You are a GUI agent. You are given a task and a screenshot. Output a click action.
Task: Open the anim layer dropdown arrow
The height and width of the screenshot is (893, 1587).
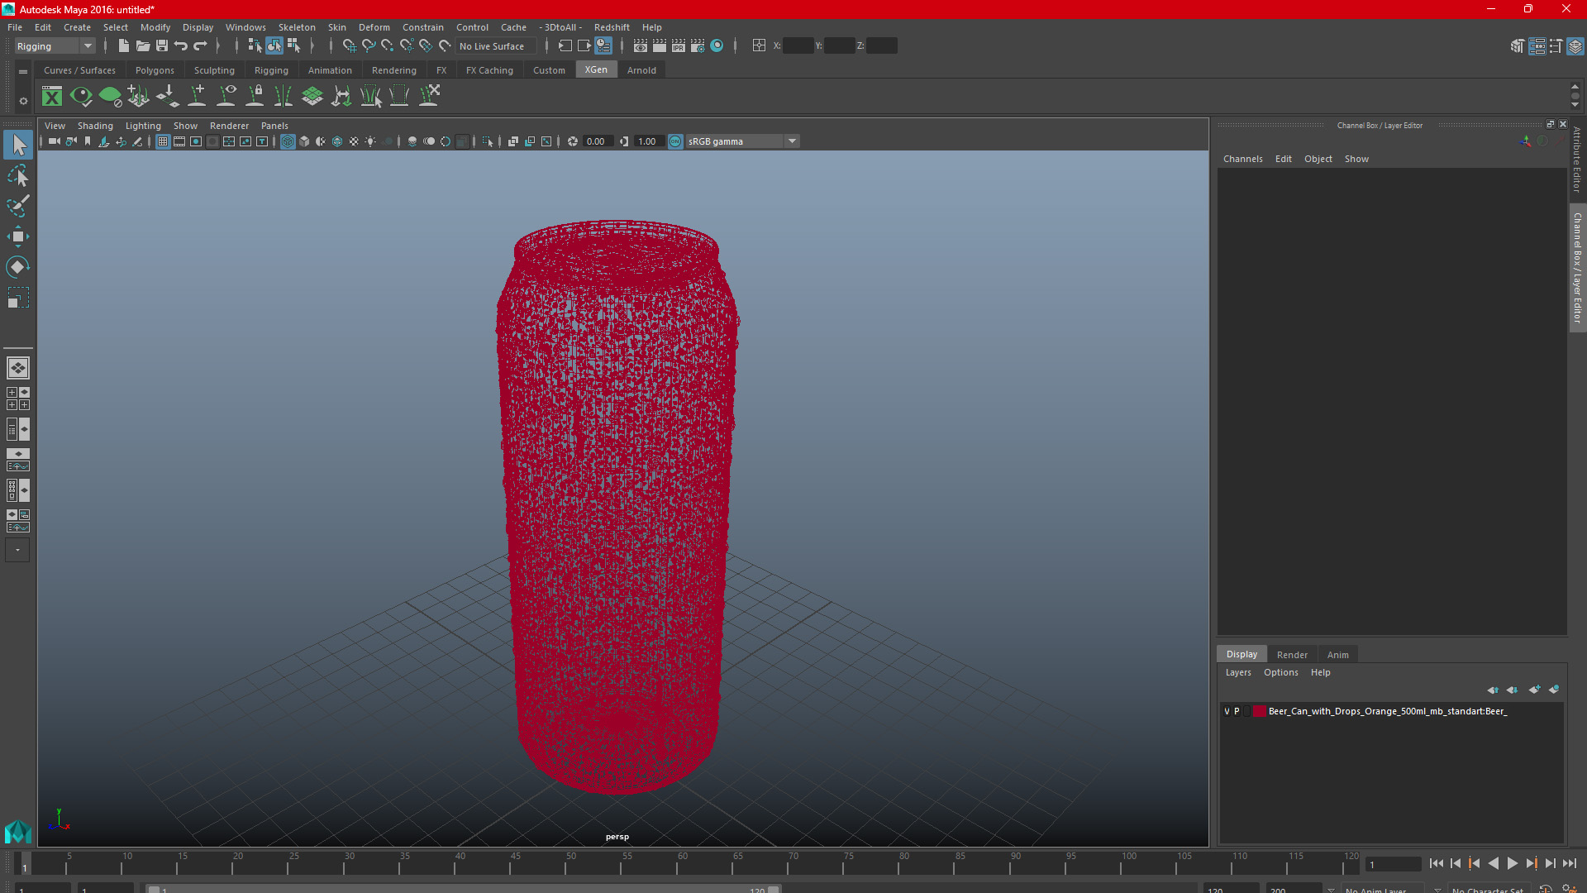tap(1332, 890)
